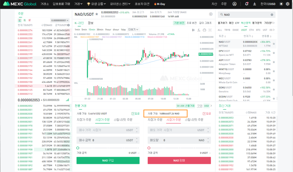Select OPV/USDT pair in market list
The image size is (293, 172).
pos(246,53)
